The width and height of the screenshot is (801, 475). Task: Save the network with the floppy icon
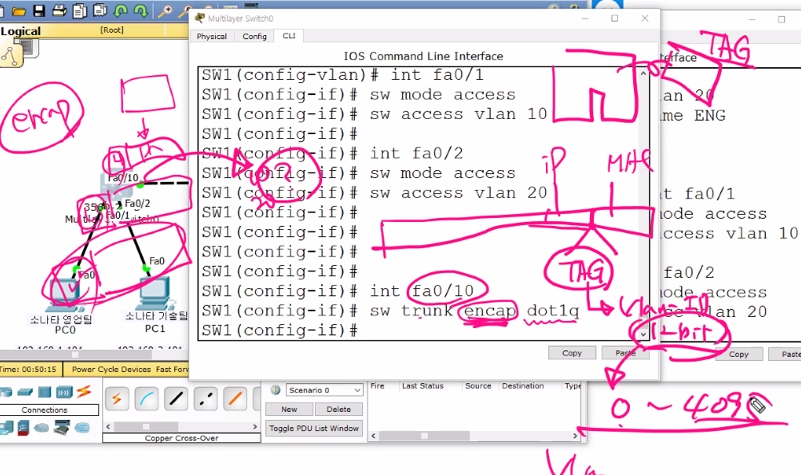[39, 10]
